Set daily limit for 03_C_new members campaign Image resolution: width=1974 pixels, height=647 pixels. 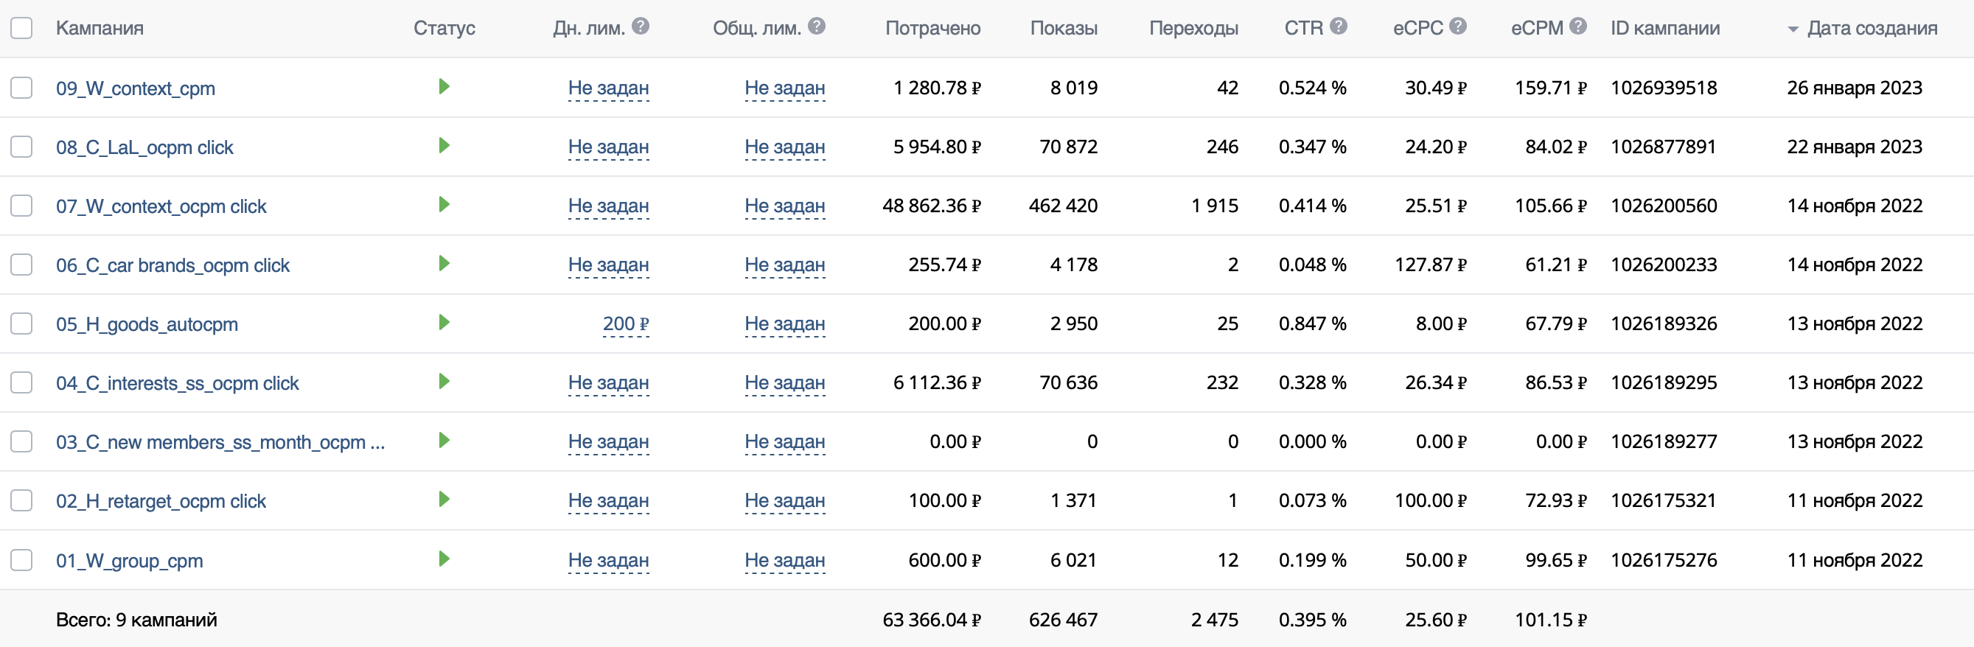tap(608, 442)
